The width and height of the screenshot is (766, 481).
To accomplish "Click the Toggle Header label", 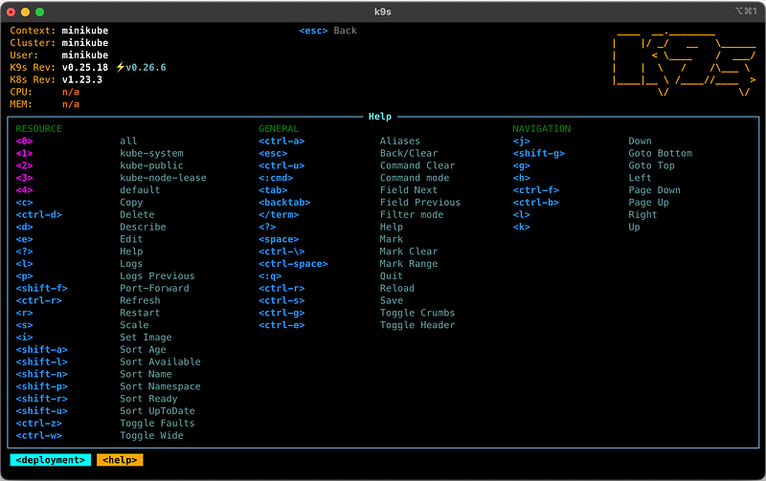I will tap(417, 325).
